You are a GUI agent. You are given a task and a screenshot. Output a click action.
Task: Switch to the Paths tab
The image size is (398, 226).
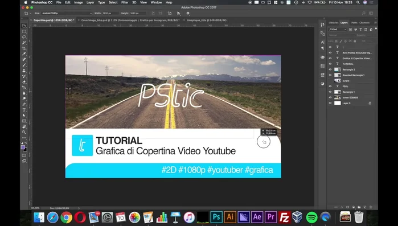tap(354, 23)
